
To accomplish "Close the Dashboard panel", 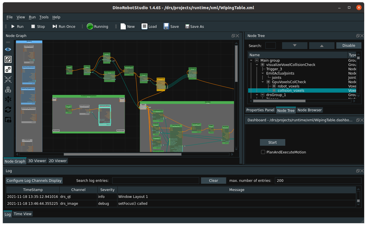I will pyautogui.click(x=362, y=120).
